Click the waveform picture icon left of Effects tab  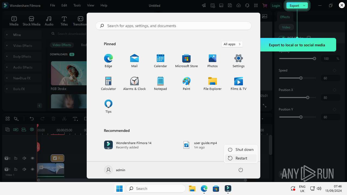(x=265, y=17)
